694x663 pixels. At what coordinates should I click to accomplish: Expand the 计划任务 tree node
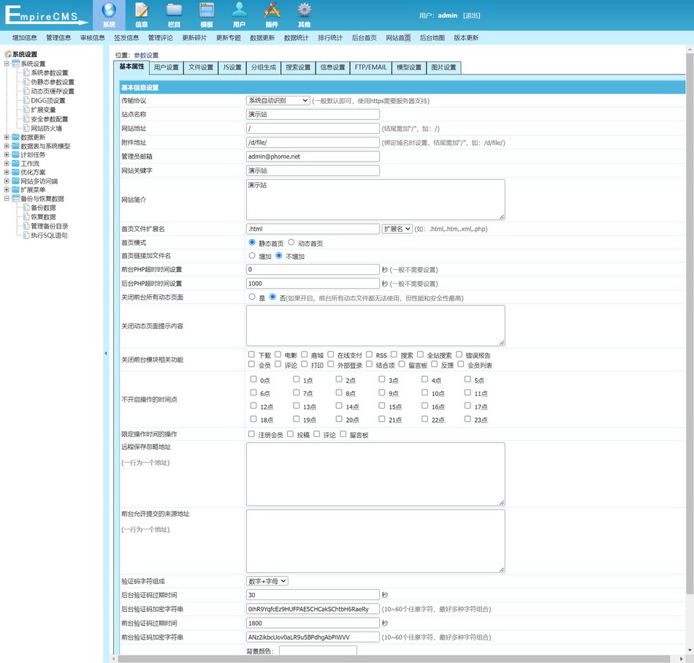pos(7,154)
